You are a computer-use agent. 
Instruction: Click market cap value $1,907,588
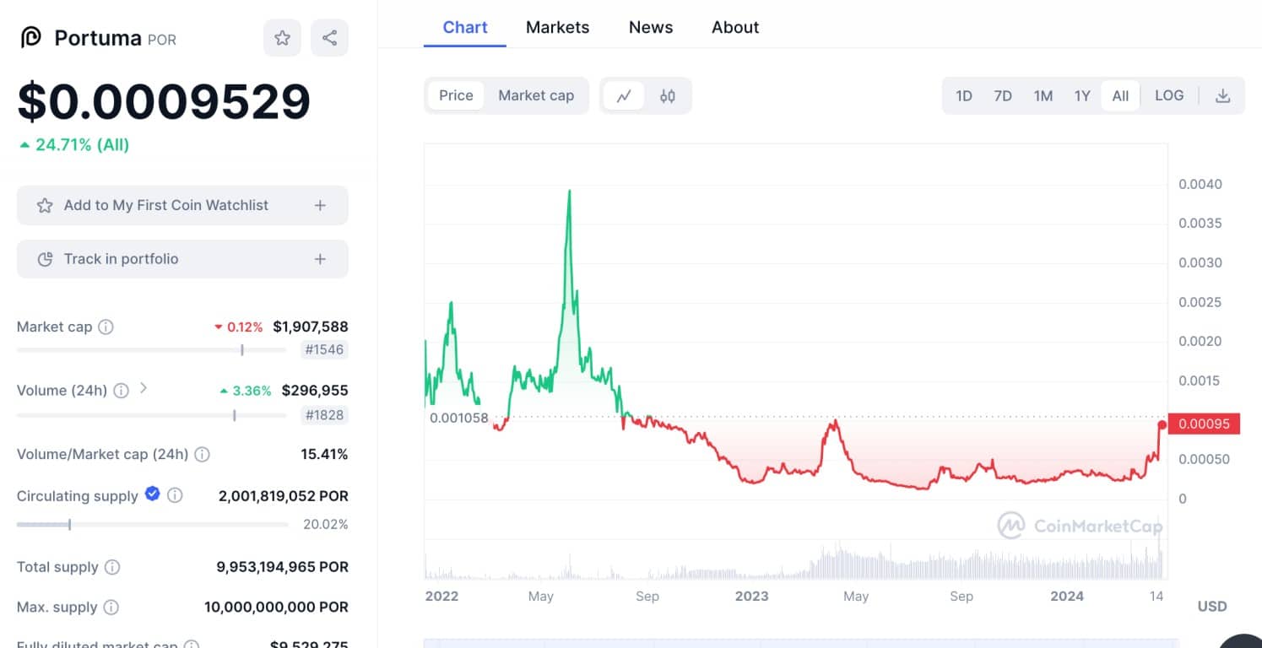pos(311,327)
